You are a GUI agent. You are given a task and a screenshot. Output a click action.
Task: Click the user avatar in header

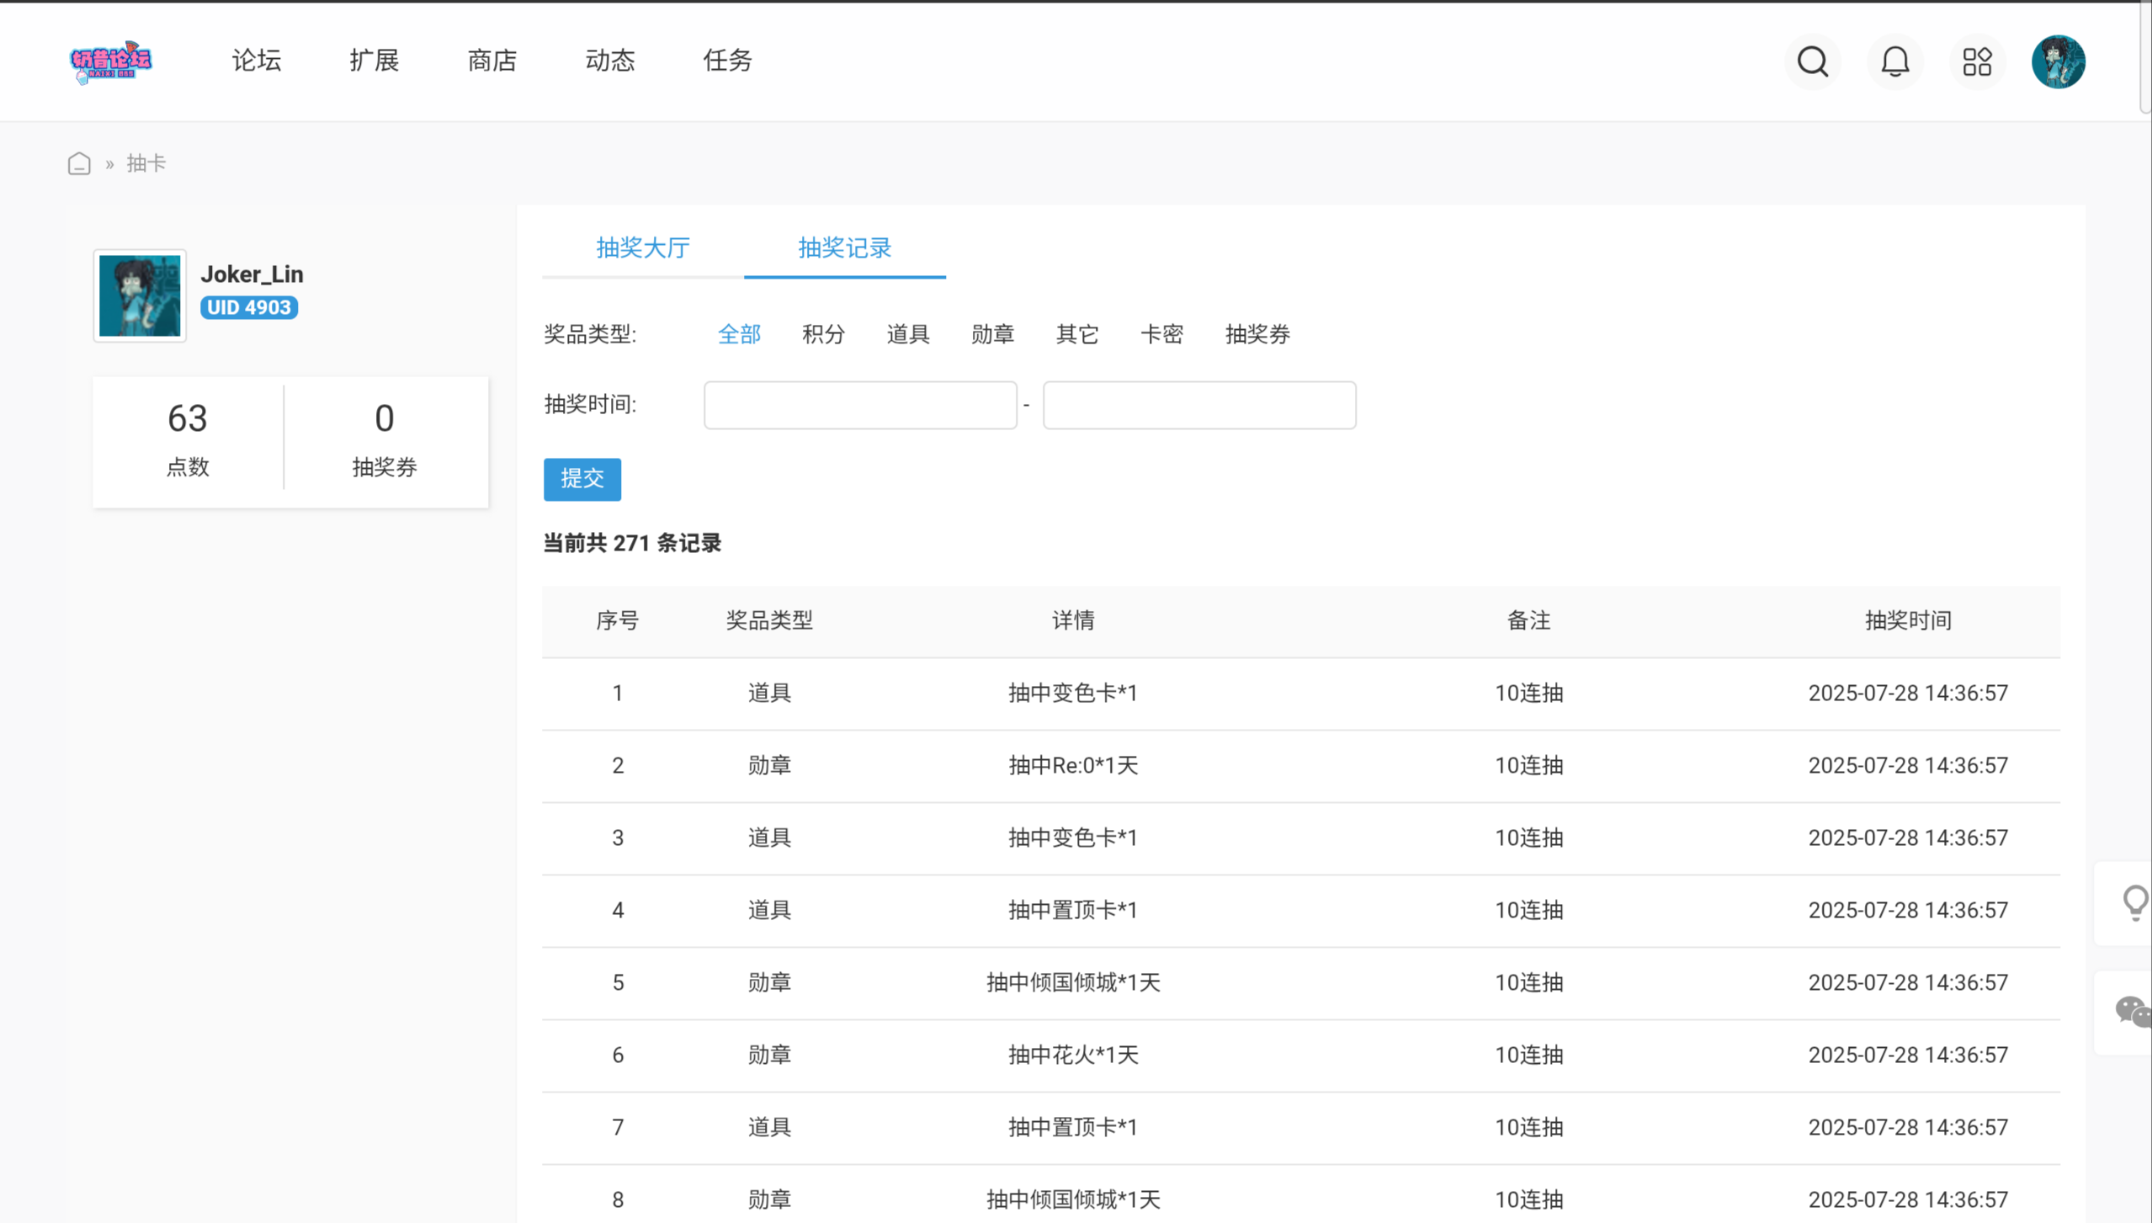tap(2057, 61)
